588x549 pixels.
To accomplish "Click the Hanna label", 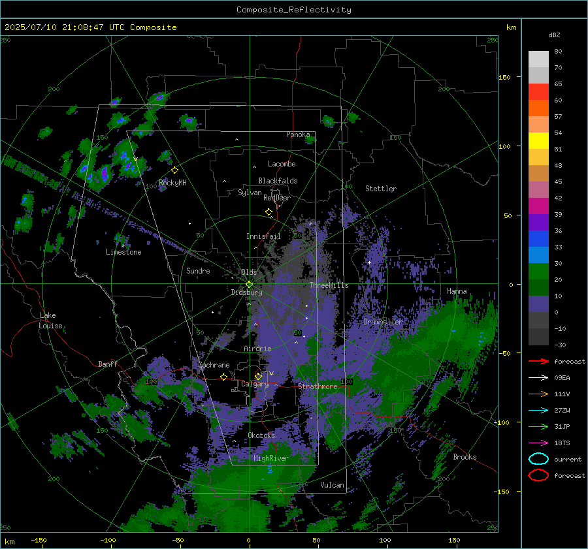I will [457, 291].
